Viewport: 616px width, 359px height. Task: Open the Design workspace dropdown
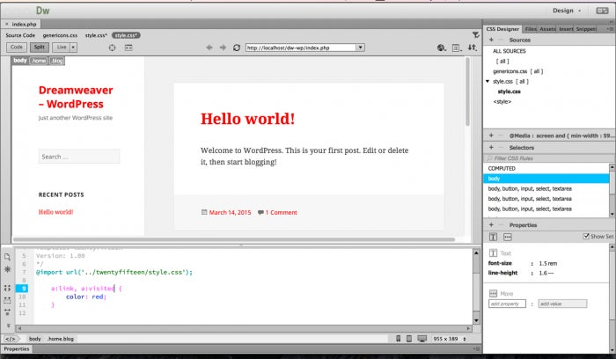pyautogui.click(x=567, y=11)
